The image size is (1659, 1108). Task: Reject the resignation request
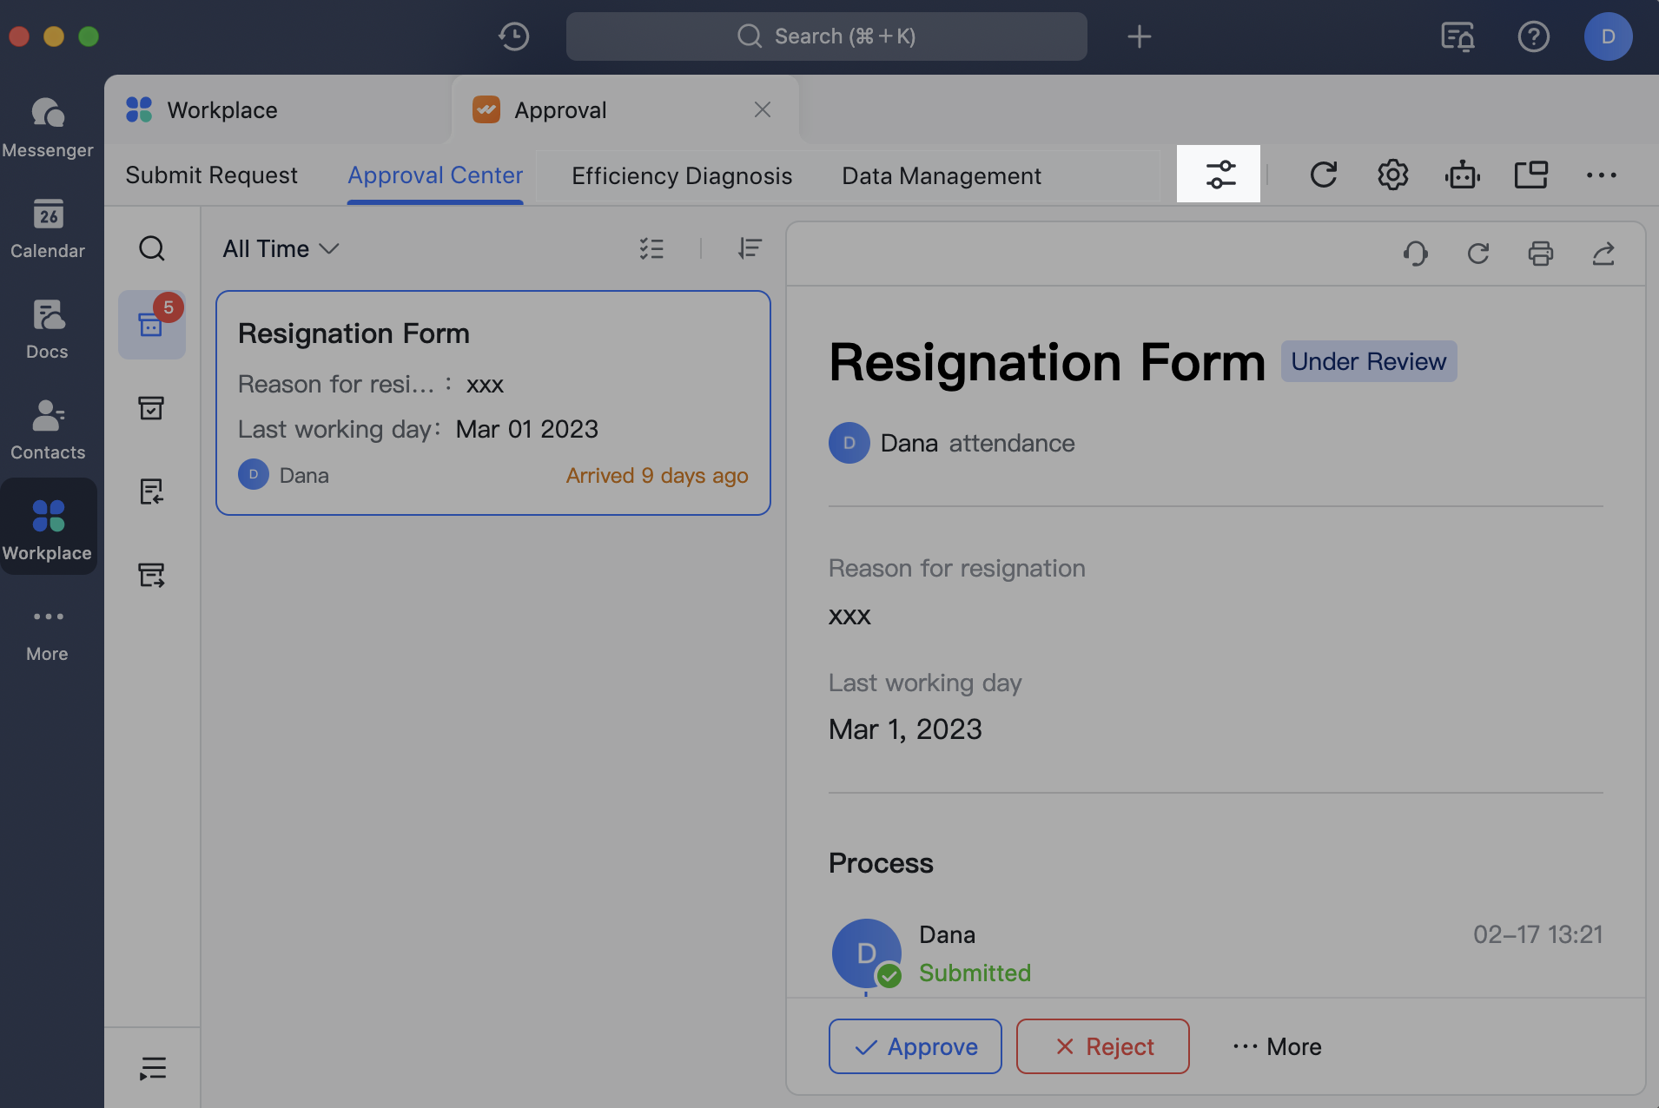1101,1045
